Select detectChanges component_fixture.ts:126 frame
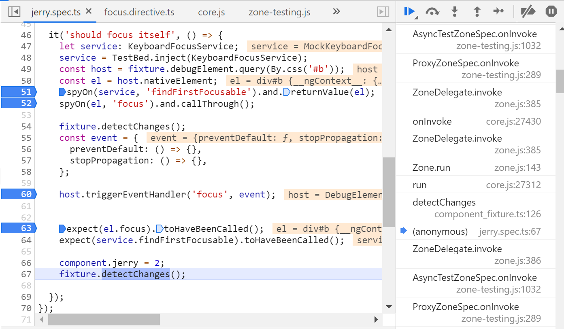Screen dimensions: 564x329 click(x=476, y=208)
